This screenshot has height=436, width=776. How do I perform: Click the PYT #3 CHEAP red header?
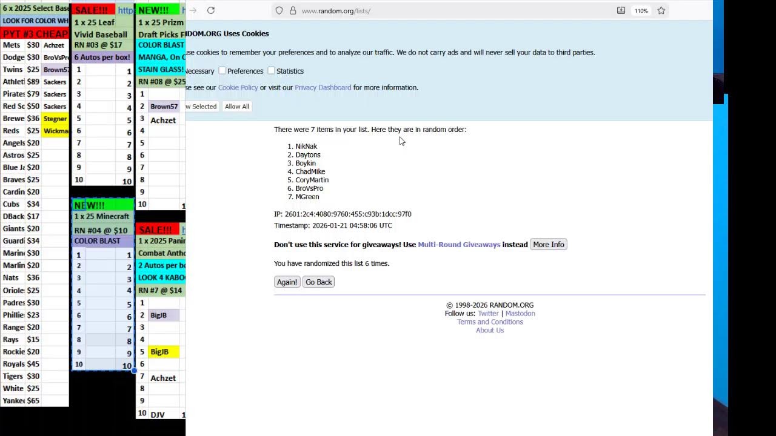[35, 34]
